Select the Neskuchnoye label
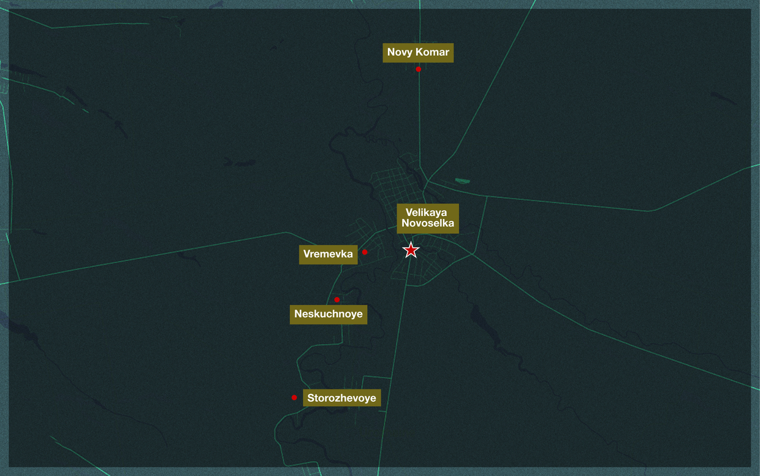 pos(329,314)
